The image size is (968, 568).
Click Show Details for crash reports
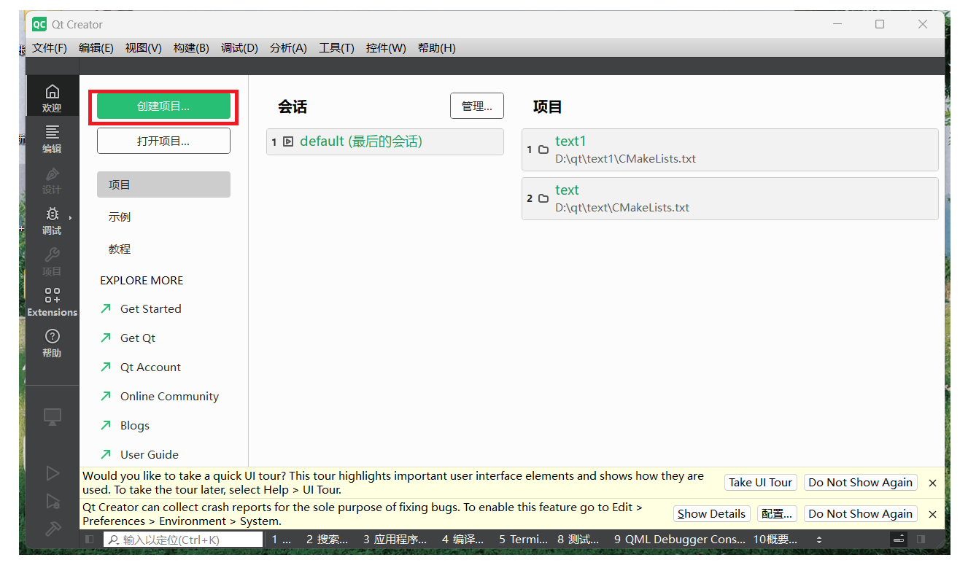click(711, 514)
